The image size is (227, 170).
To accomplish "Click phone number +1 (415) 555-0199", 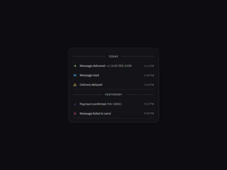I will (119, 66).
